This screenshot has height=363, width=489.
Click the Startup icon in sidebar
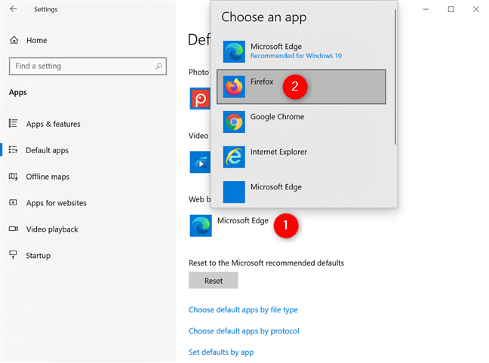click(x=13, y=255)
